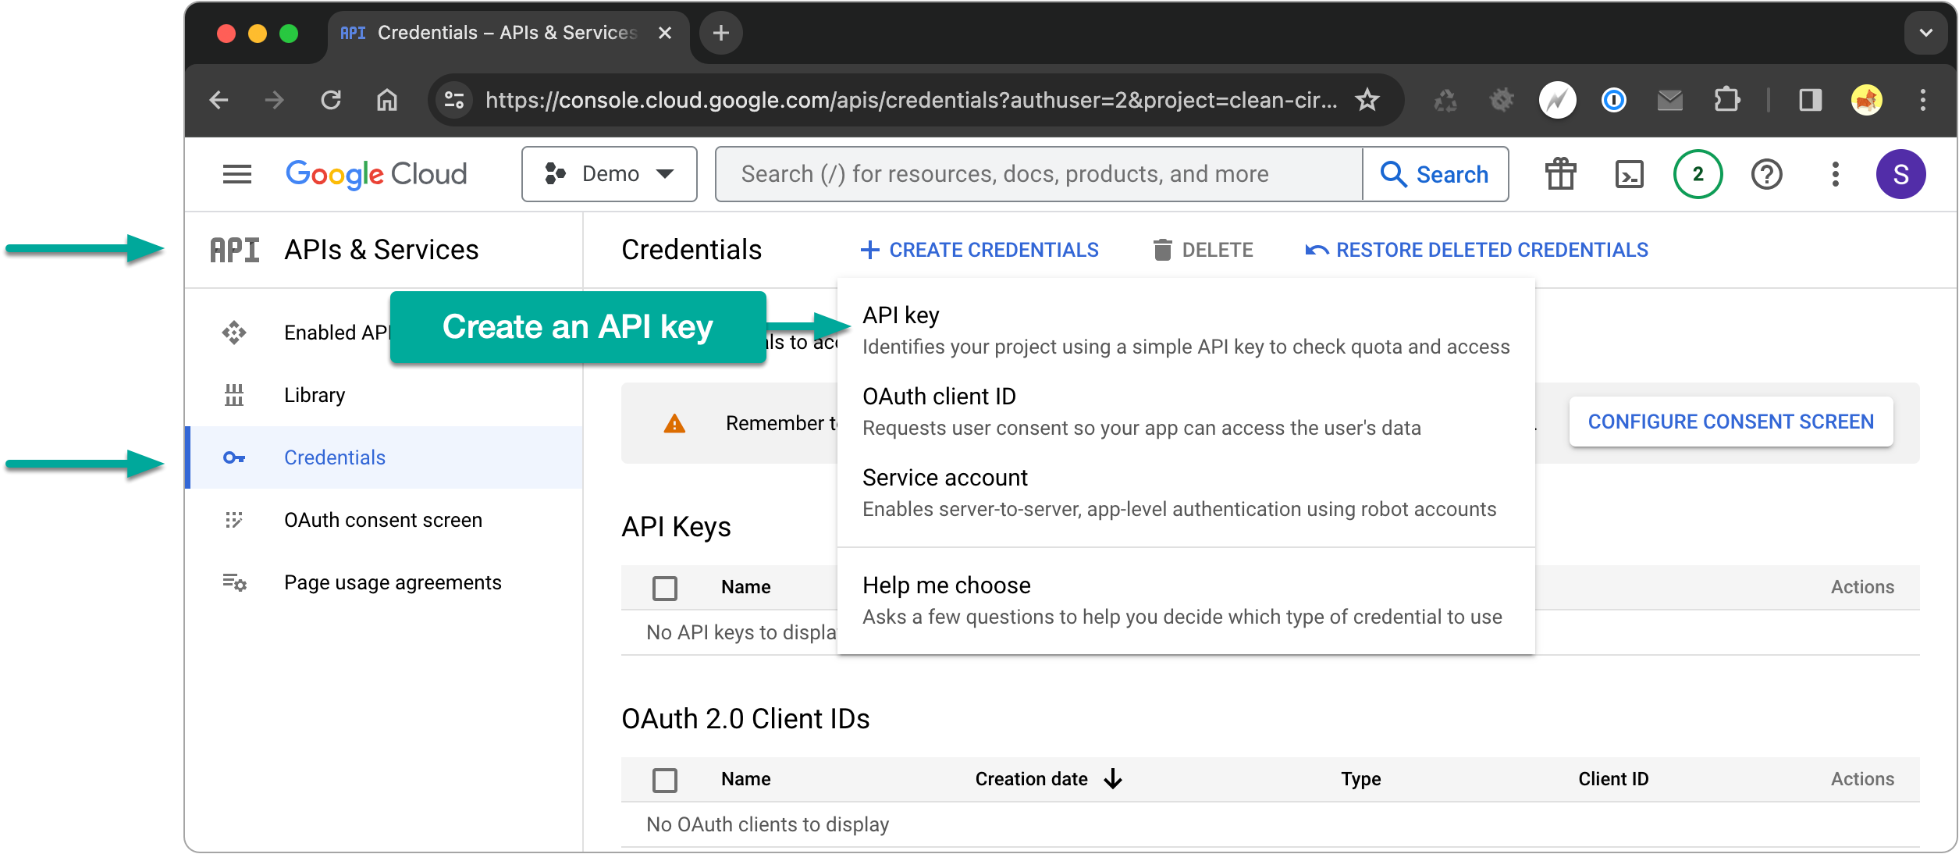Choose OAuth client ID menu option

point(1186,411)
